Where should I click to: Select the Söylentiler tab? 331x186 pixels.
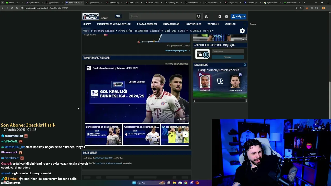[x=157, y=31]
